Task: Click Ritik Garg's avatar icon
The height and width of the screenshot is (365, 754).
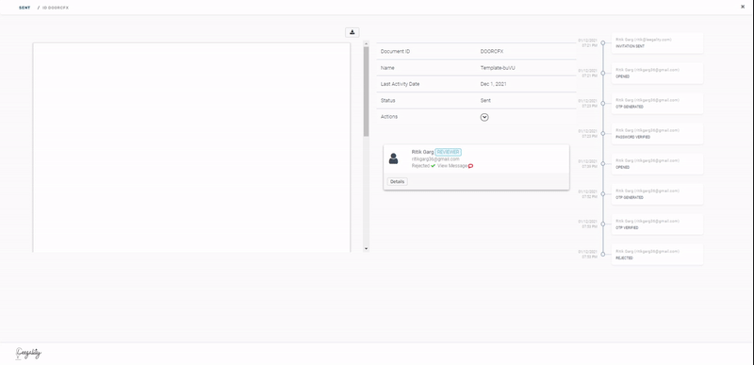Action: coord(393,158)
